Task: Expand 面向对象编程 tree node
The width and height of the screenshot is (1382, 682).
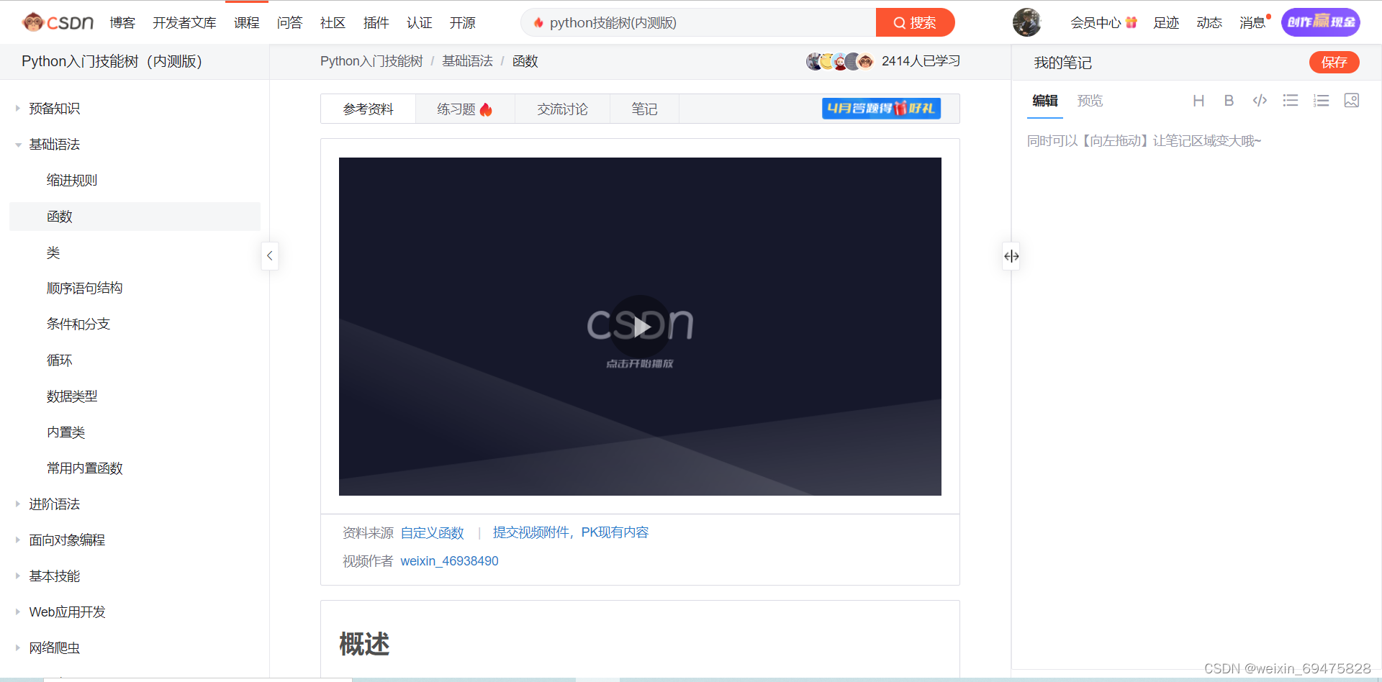Action: coord(18,540)
